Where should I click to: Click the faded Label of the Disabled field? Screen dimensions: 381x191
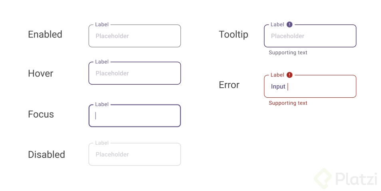(102, 143)
